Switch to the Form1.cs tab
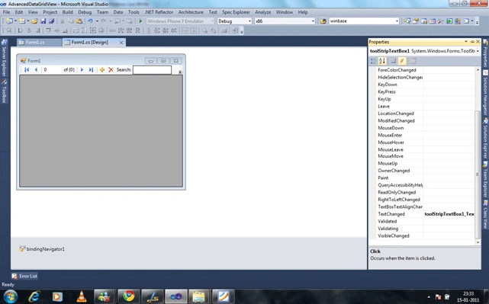This screenshot has height=304, width=489. [x=39, y=43]
